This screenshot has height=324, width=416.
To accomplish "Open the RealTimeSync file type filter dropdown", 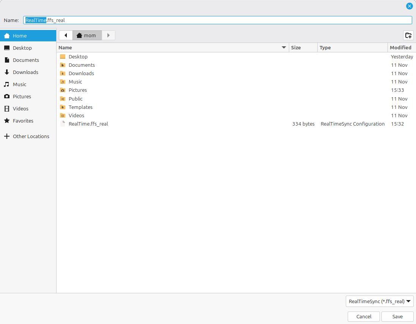I will [x=380, y=301].
